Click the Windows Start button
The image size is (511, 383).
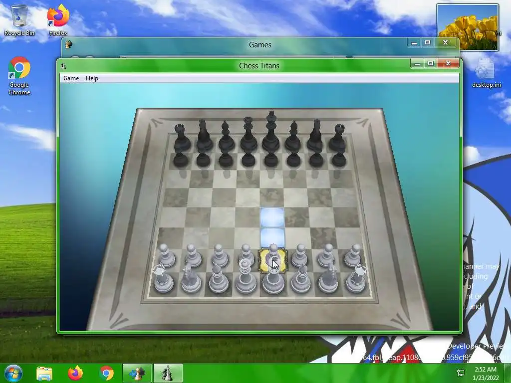[13, 373]
